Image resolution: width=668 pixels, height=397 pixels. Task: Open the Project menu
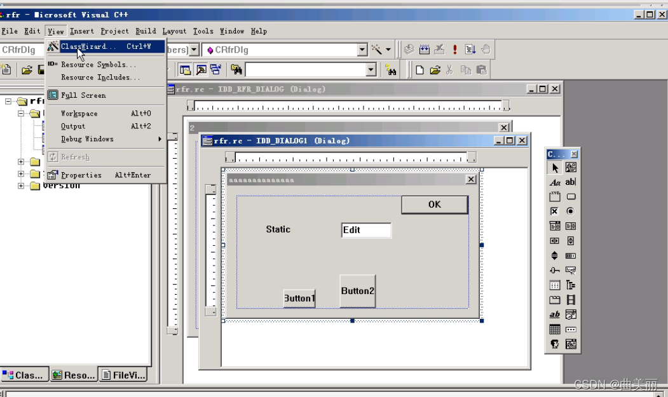[x=114, y=31]
